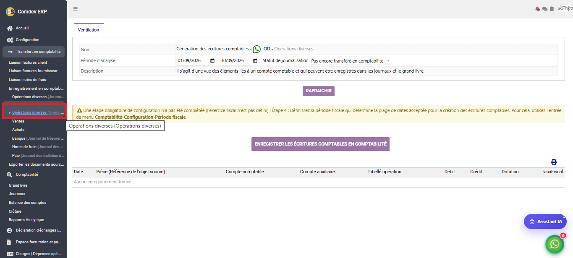Toggle the sidebar with the hamburger icon
Viewport: 573px width, 258px height.
(76, 8)
